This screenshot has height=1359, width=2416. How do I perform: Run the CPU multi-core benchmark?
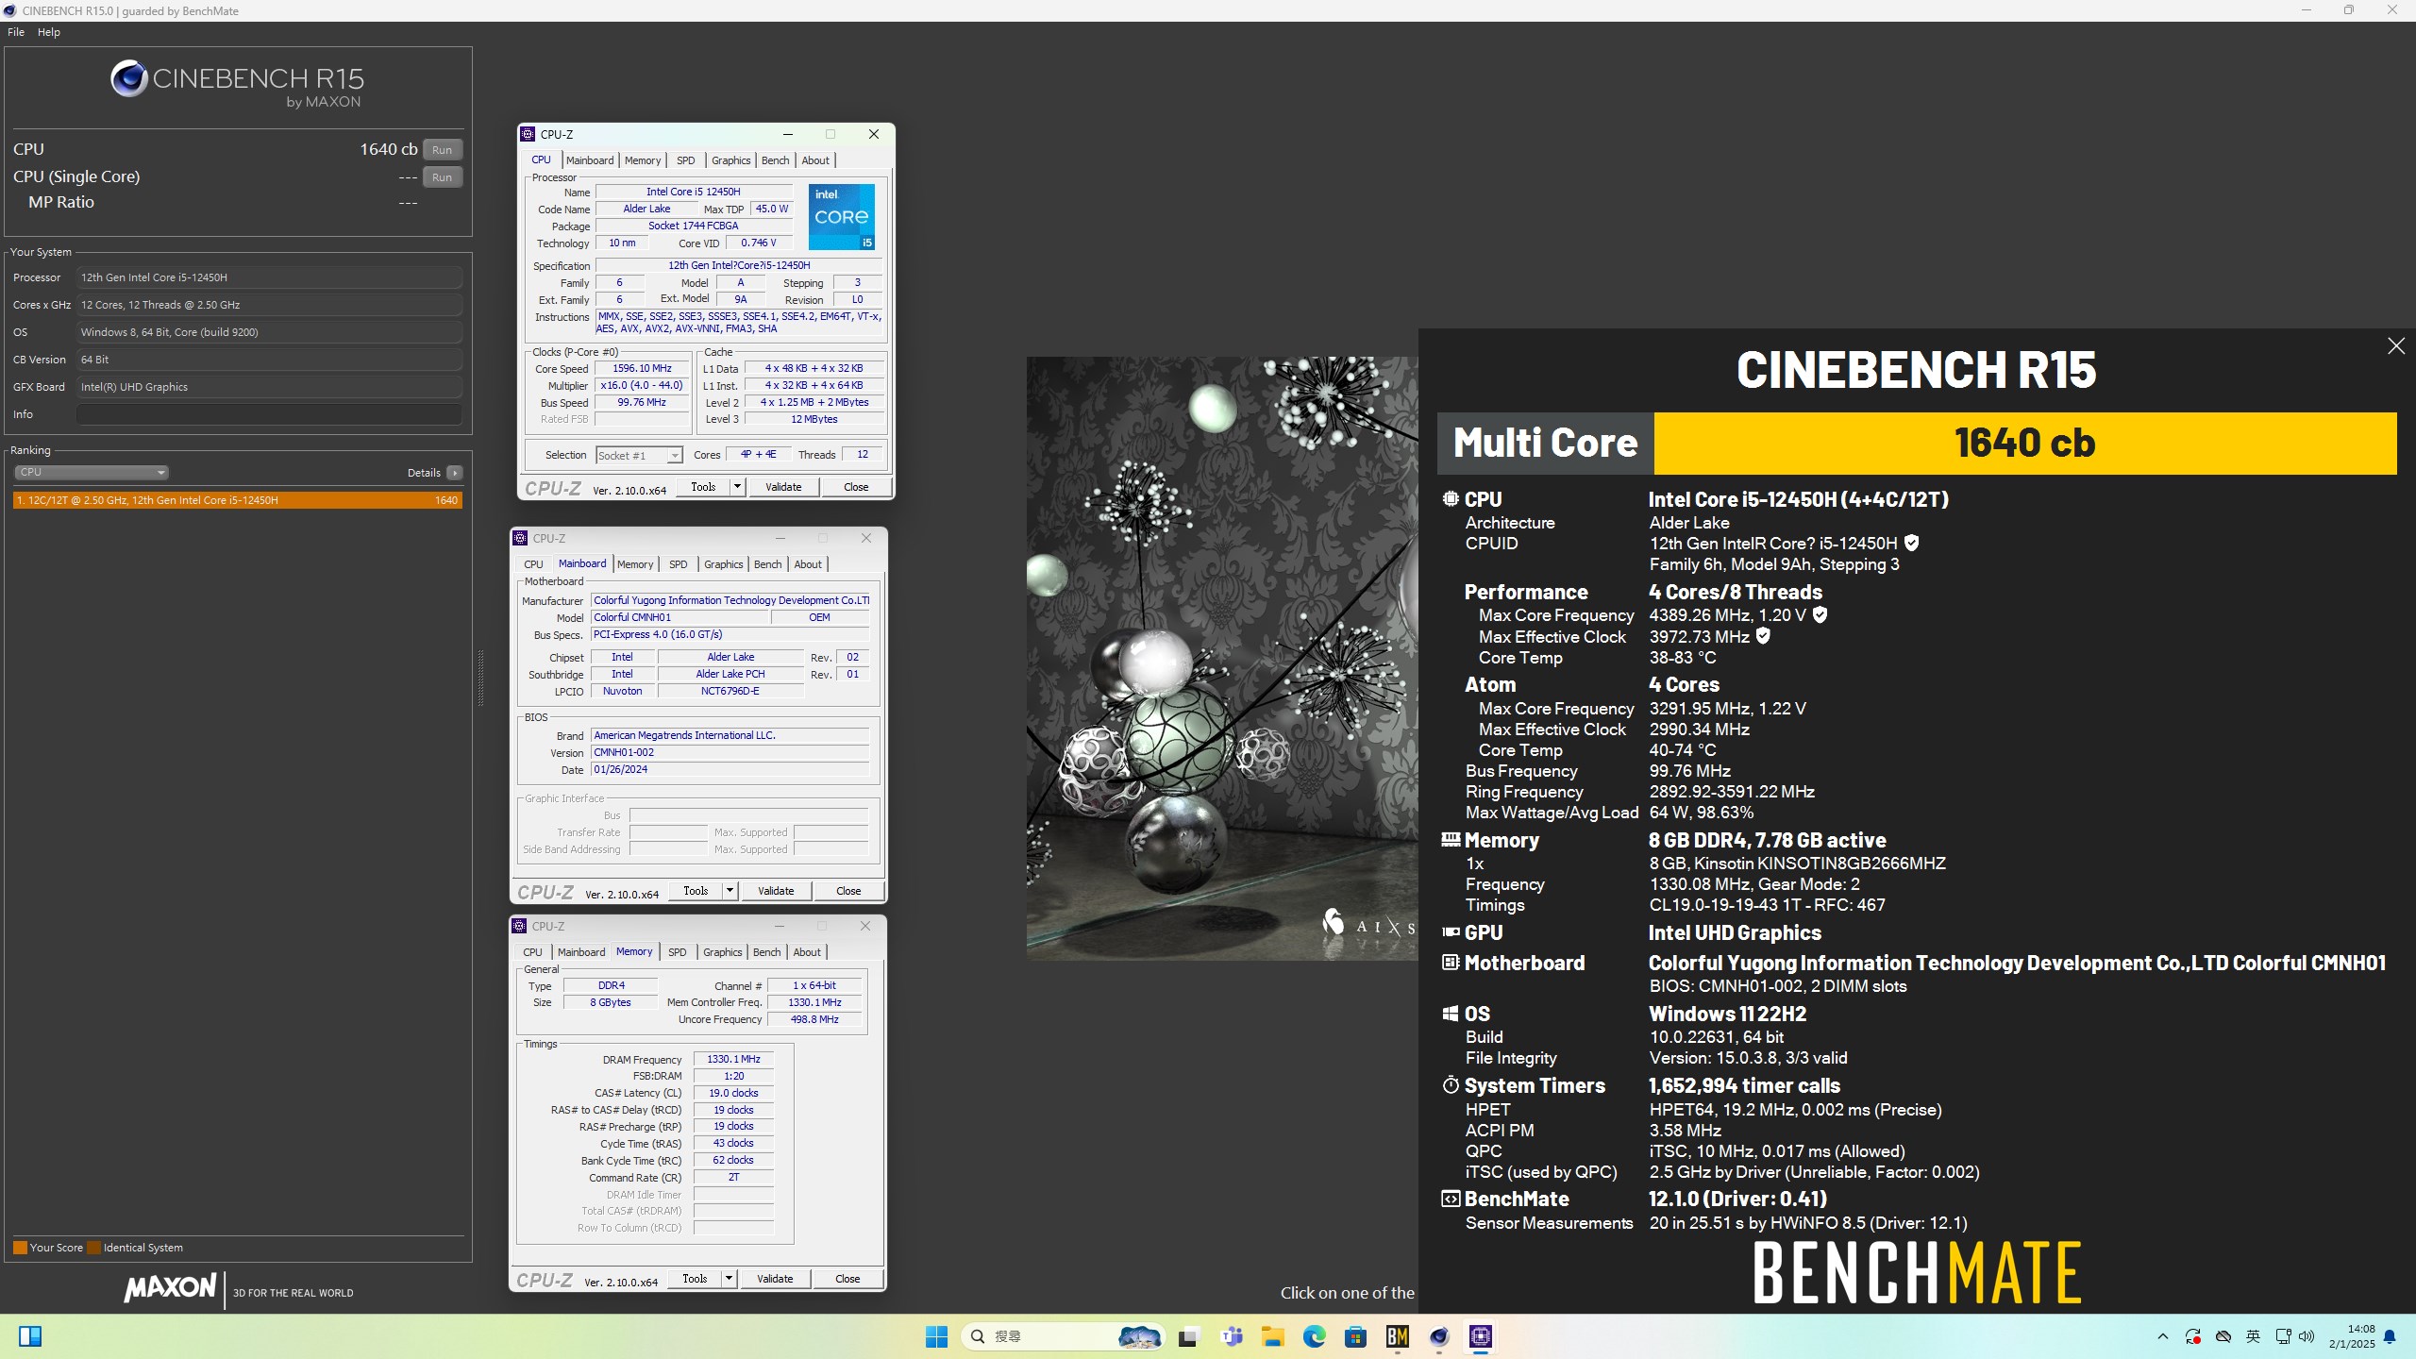click(x=442, y=150)
